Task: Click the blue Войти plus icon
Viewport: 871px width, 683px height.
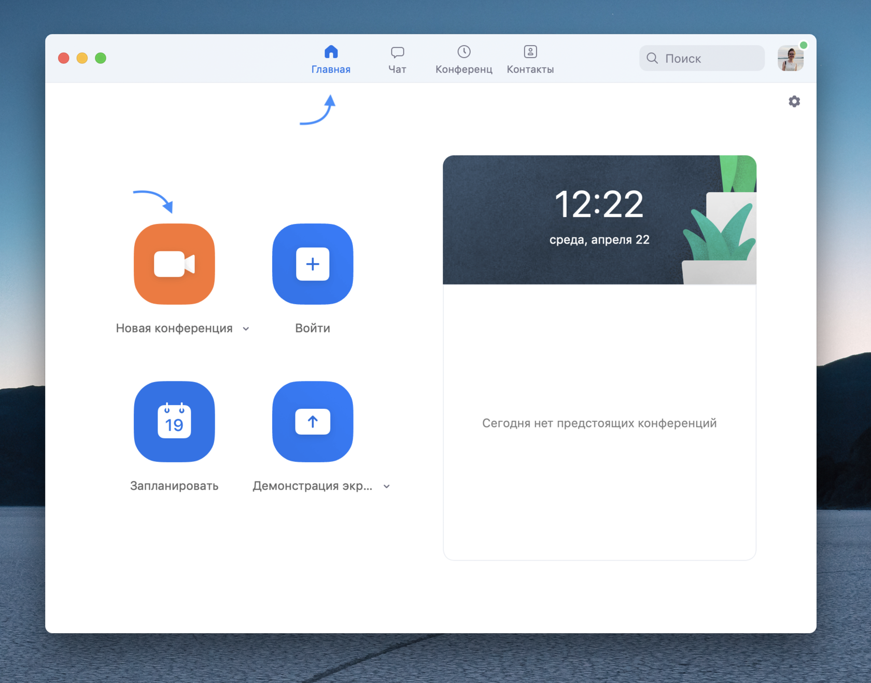Action: coord(313,264)
